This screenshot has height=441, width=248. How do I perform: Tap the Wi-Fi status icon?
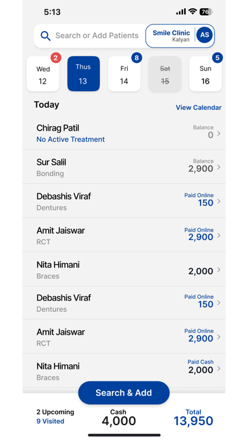pos(192,11)
